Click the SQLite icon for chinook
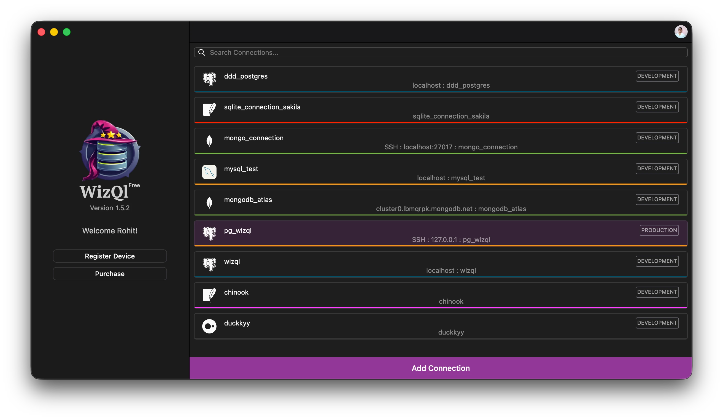 (209, 295)
